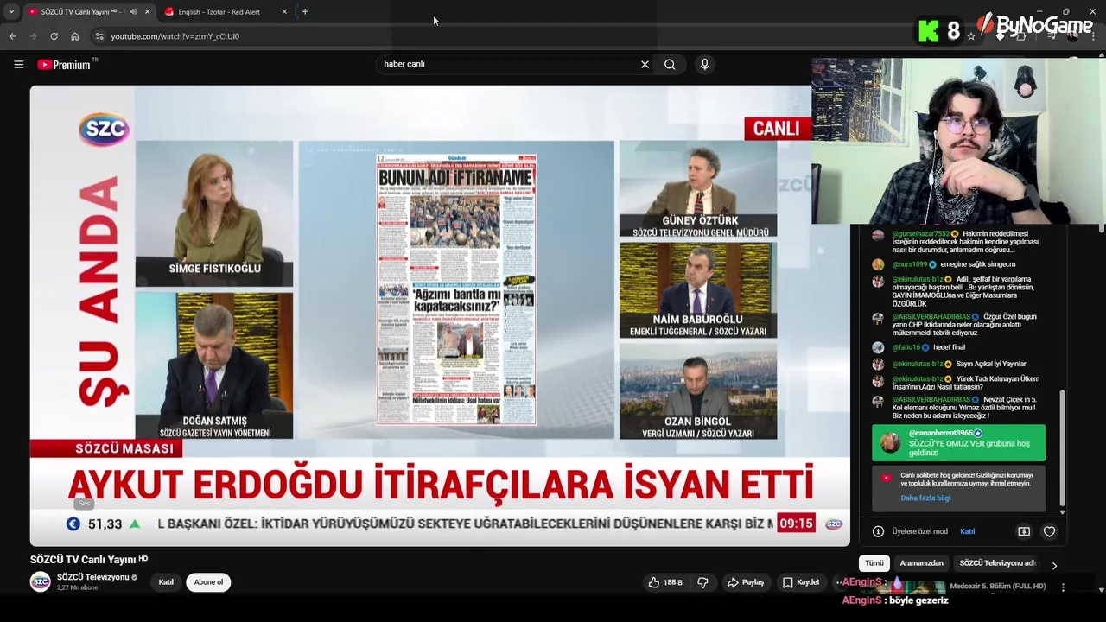This screenshot has width=1106, height=622.
Task: Mute the SÖZCÜ TV tab speaker icon
Action: point(133,12)
